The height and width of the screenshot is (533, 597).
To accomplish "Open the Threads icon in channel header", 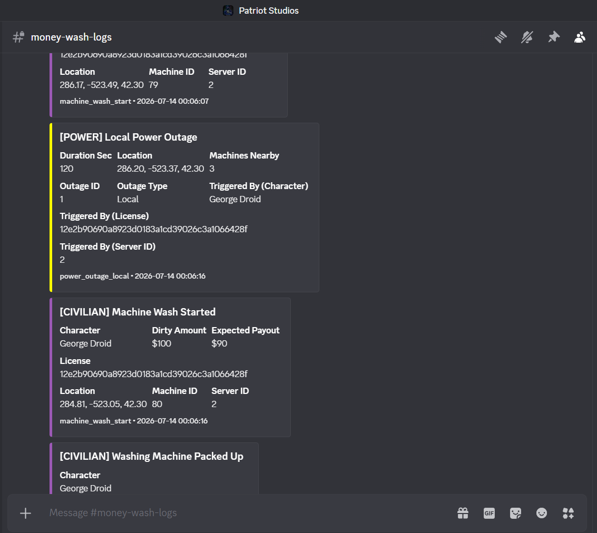I will [x=501, y=37].
